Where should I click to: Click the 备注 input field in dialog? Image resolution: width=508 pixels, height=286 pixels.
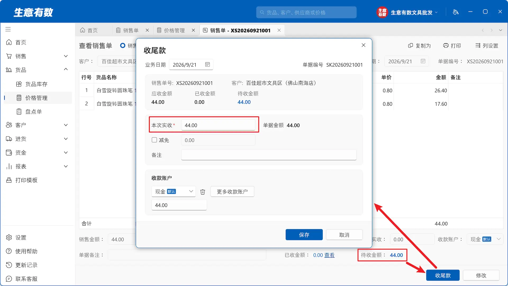(x=269, y=155)
